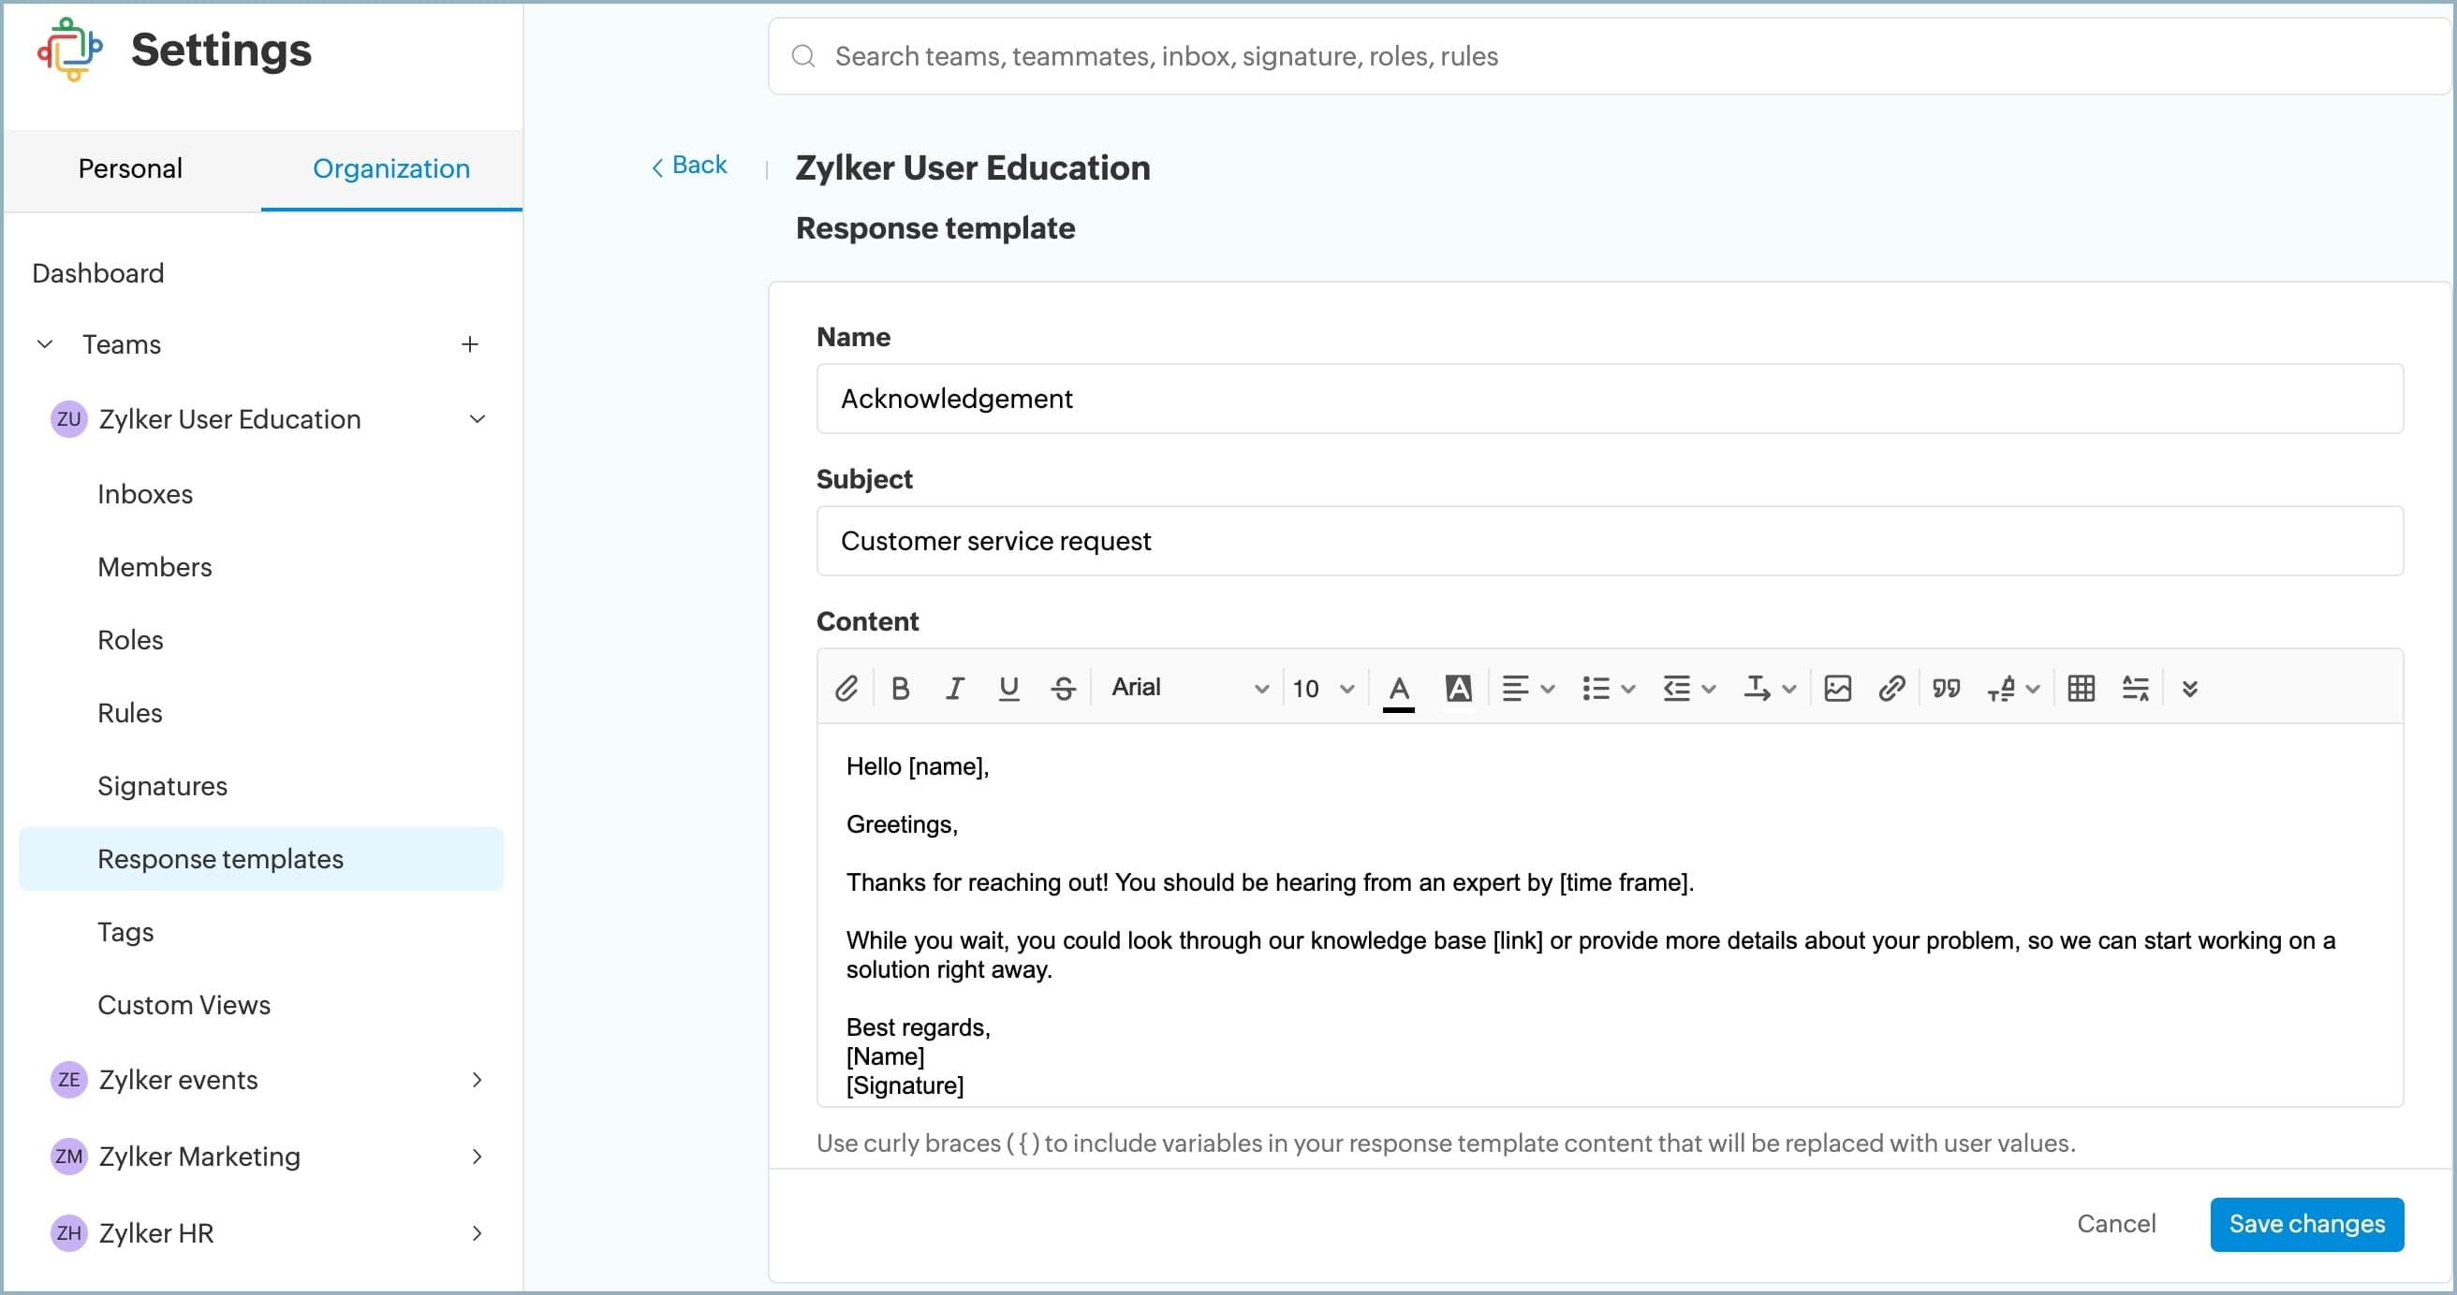Collapse the Zylker User Education team

(x=477, y=419)
